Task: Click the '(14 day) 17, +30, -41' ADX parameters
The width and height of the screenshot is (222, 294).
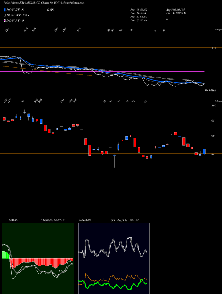Action: pyautogui.click(x=125, y=220)
